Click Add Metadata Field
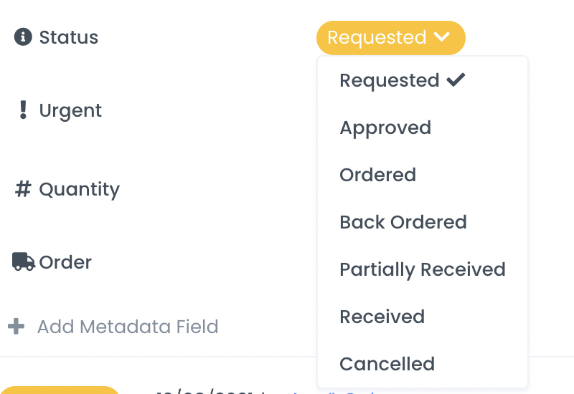This screenshot has width=574, height=394. coord(128,327)
